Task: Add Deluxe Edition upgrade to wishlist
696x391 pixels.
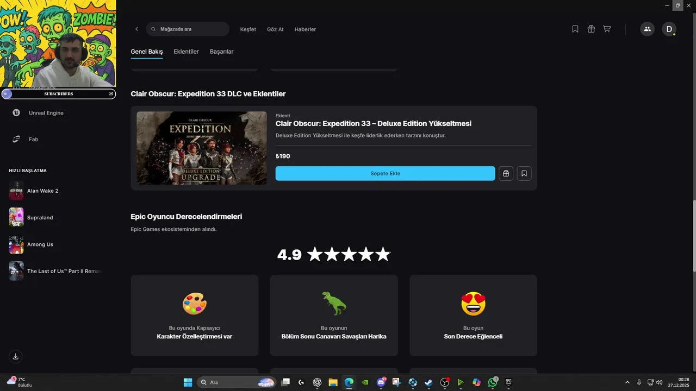Action: point(524,173)
